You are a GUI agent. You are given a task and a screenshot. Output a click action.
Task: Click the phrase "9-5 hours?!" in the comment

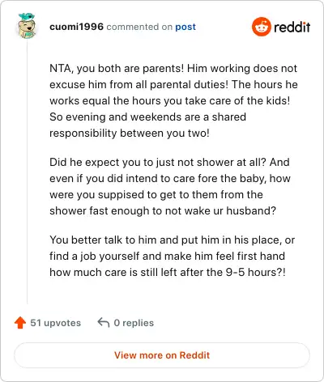point(255,272)
